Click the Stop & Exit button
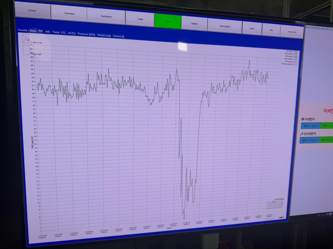333x249 pixels. (x=292, y=32)
